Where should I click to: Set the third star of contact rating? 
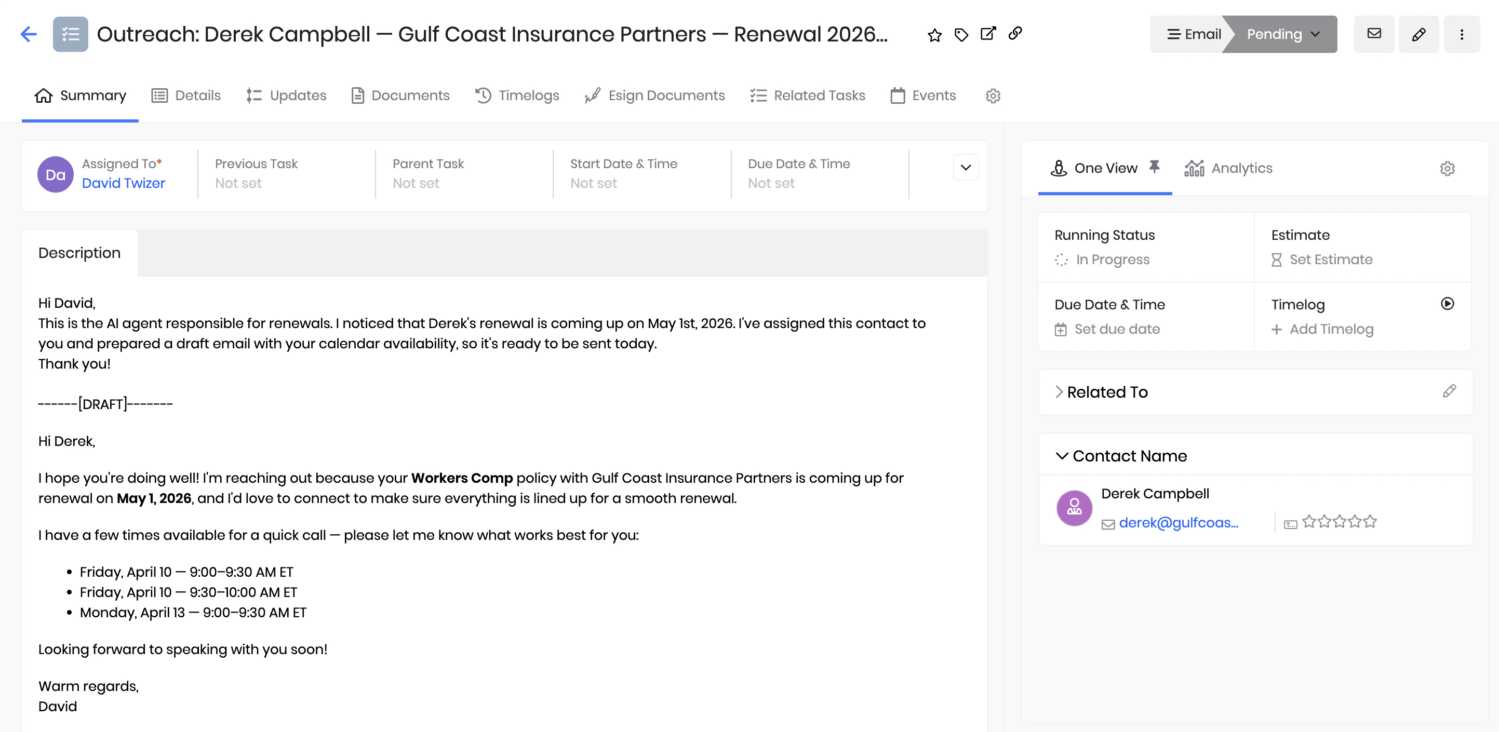click(x=1340, y=522)
